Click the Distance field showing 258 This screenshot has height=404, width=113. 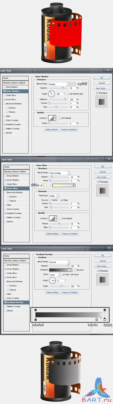72,99
